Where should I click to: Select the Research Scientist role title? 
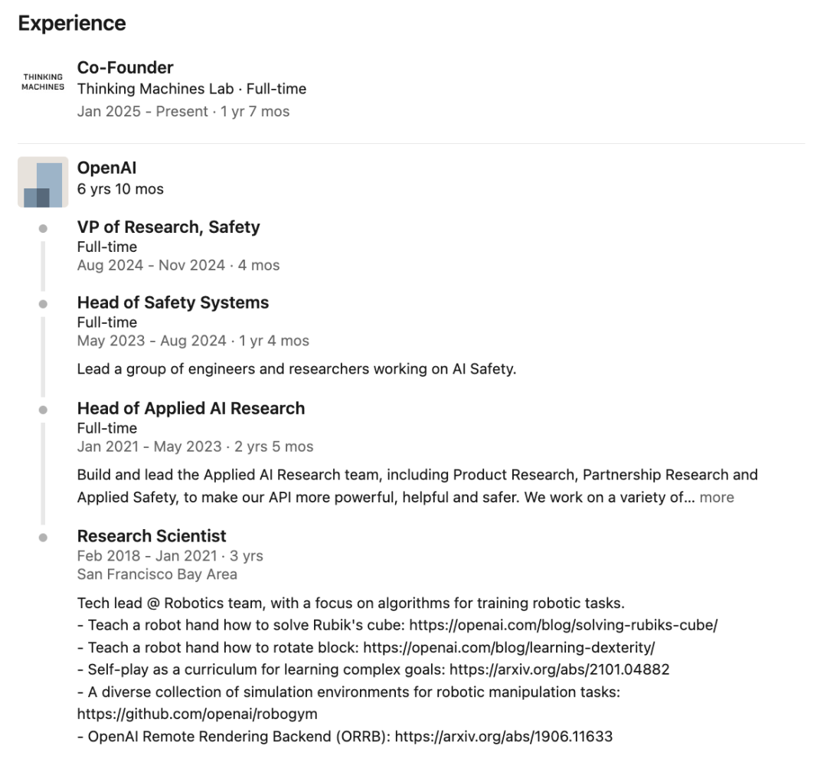point(152,536)
